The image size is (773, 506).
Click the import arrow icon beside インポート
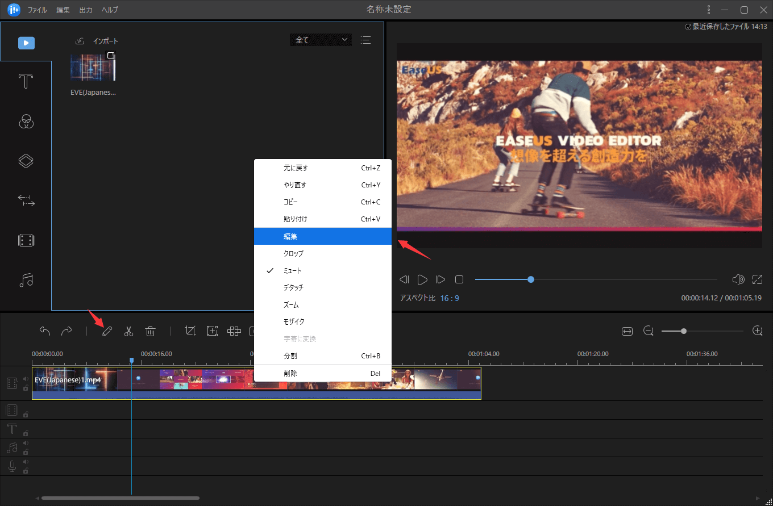[80, 41]
